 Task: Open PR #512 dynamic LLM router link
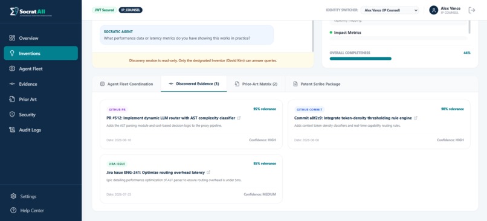[x=170, y=118]
